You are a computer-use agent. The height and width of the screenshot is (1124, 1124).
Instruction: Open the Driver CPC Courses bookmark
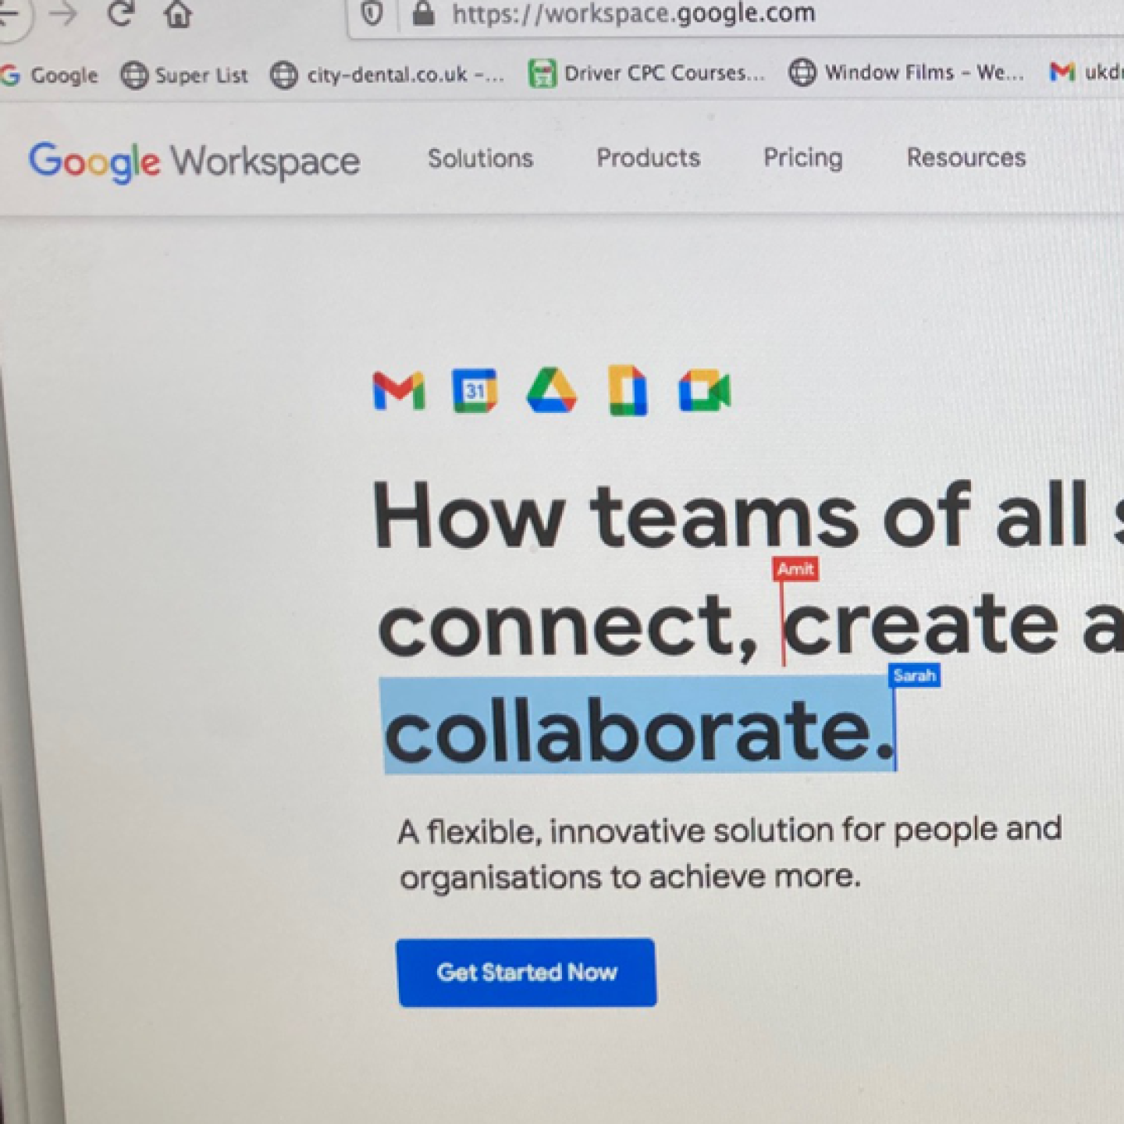(647, 73)
